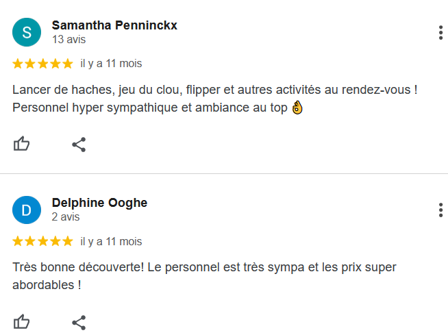448x335 pixels.
Task: Like Samantha Penninckx's review
Action: [x=22, y=145]
